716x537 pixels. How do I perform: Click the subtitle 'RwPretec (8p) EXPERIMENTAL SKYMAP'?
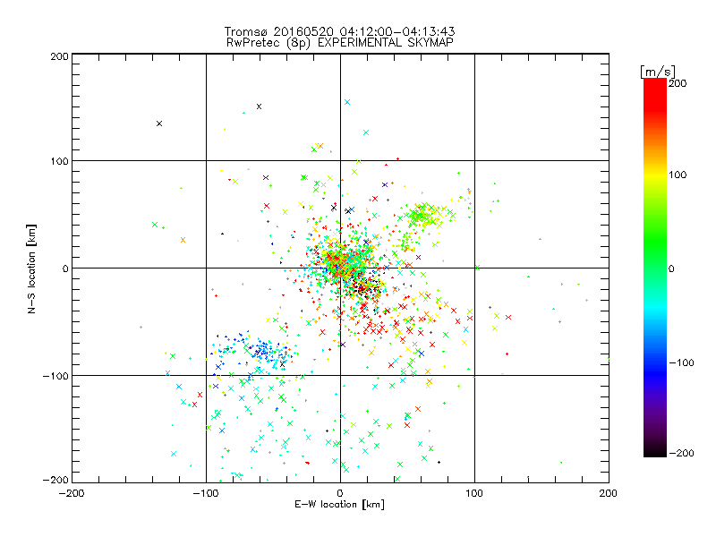340,42
